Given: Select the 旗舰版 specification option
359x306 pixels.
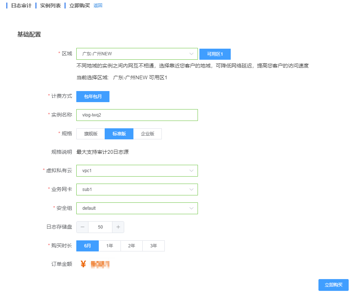Looking at the screenshot, I should (x=91, y=134).
